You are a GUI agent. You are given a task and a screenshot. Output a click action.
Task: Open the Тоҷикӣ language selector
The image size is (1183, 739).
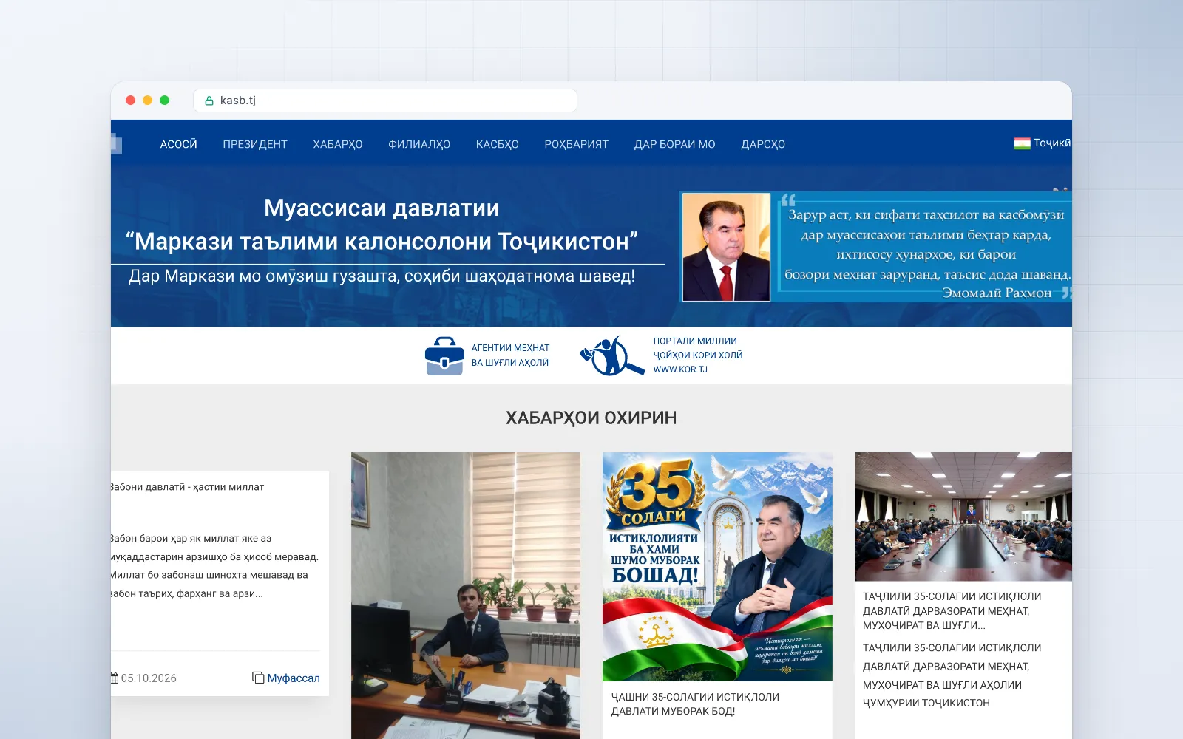point(1043,143)
